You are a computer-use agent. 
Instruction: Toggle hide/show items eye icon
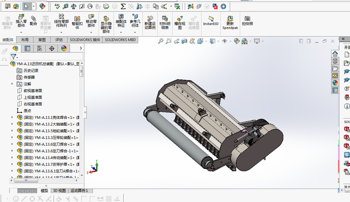[225, 41]
